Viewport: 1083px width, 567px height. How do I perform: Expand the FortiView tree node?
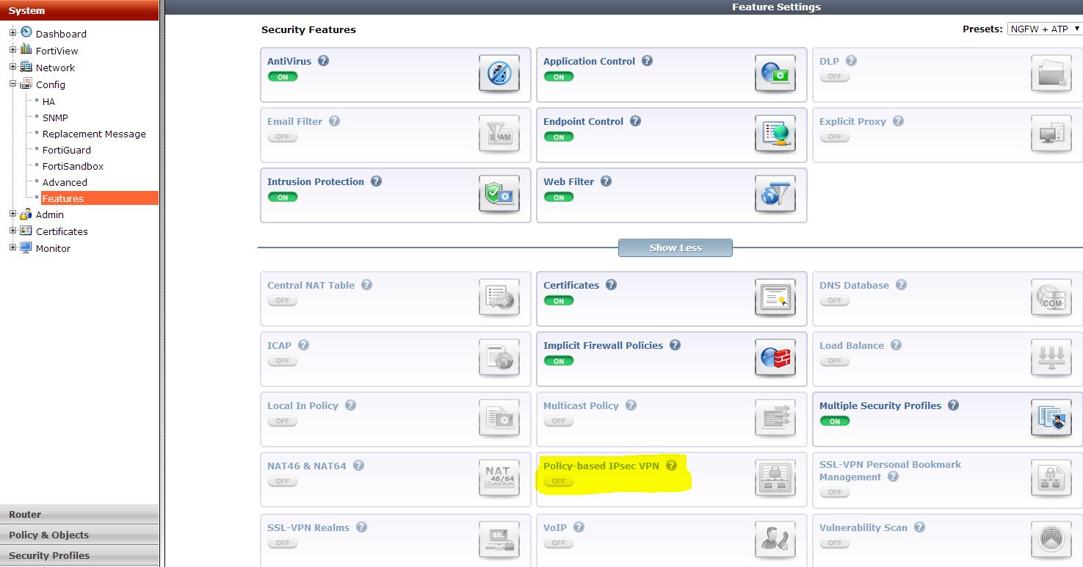[12, 50]
